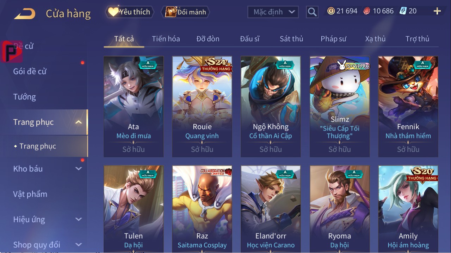This screenshot has width=451, height=253.
Task: Open Gói đề cử in the sidebar
Action: point(30,71)
